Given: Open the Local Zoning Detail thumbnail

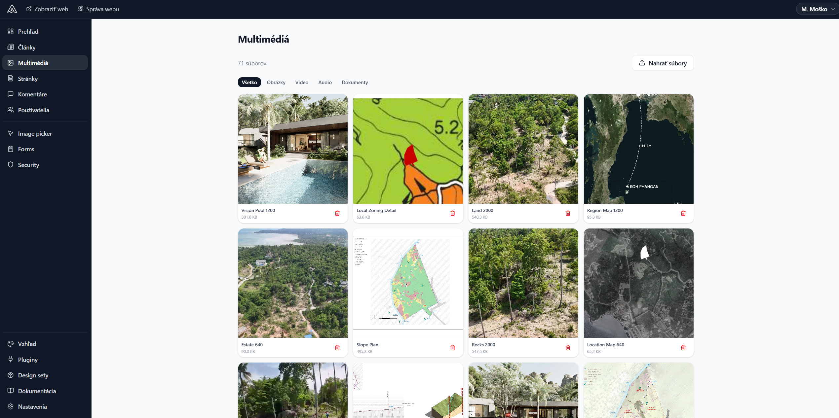Looking at the screenshot, I should [x=408, y=149].
